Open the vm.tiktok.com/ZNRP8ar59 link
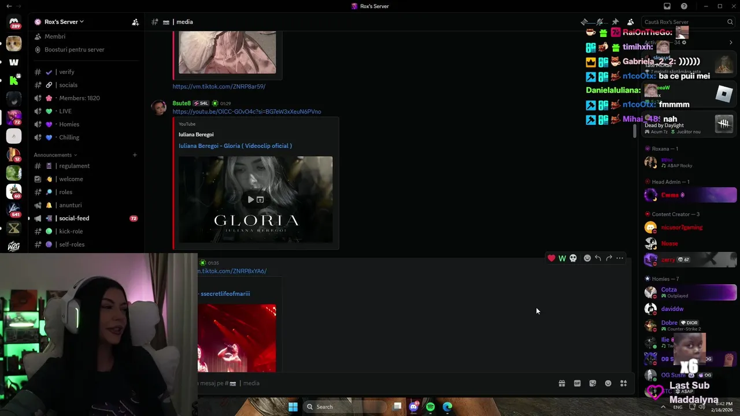Image resolution: width=740 pixels, height=416 pixels. (x=219, y=87)
